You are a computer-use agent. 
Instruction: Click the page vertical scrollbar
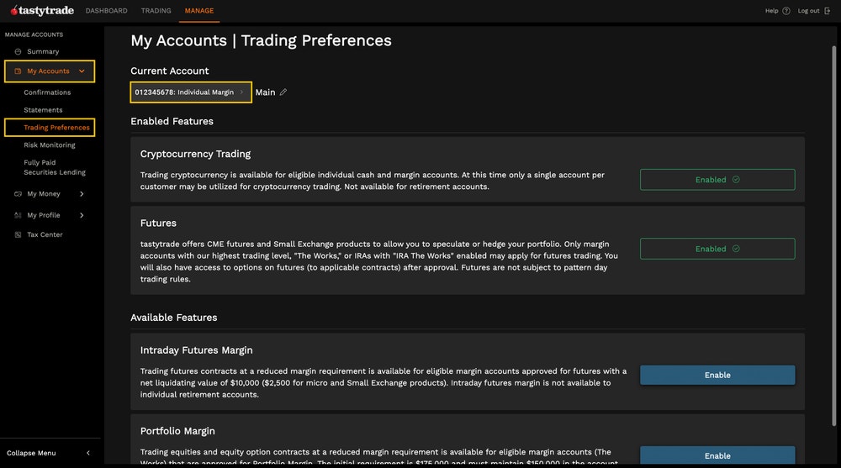pos(834,236)
